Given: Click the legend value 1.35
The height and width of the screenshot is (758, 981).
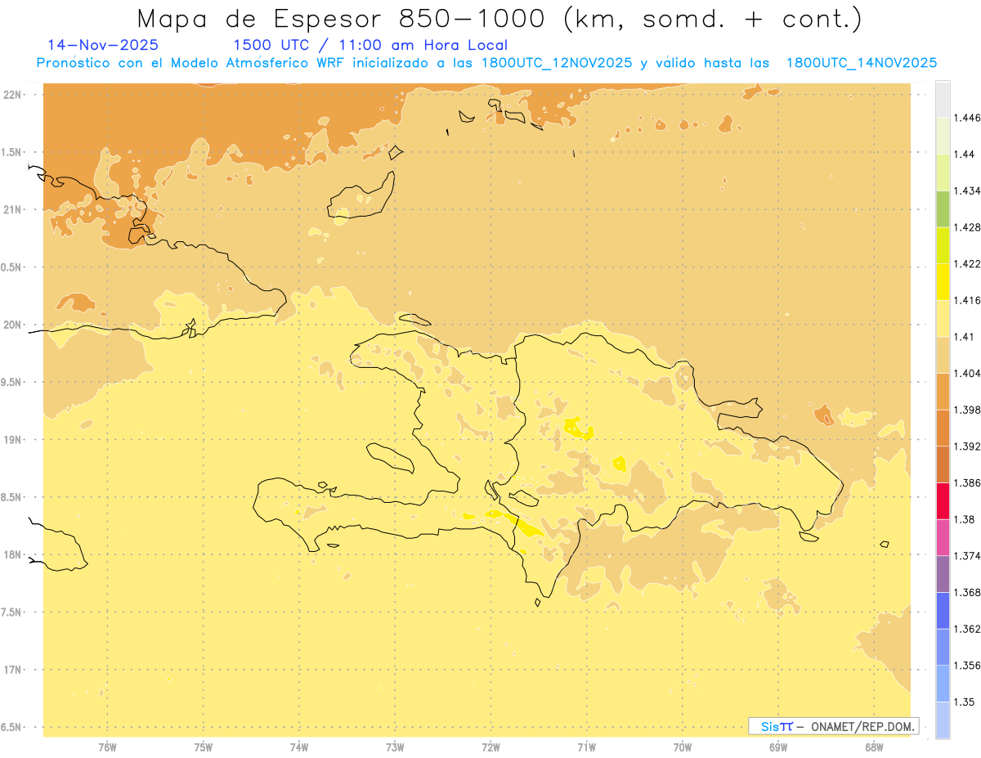Looking at the screenshot, I should (964, 702).
